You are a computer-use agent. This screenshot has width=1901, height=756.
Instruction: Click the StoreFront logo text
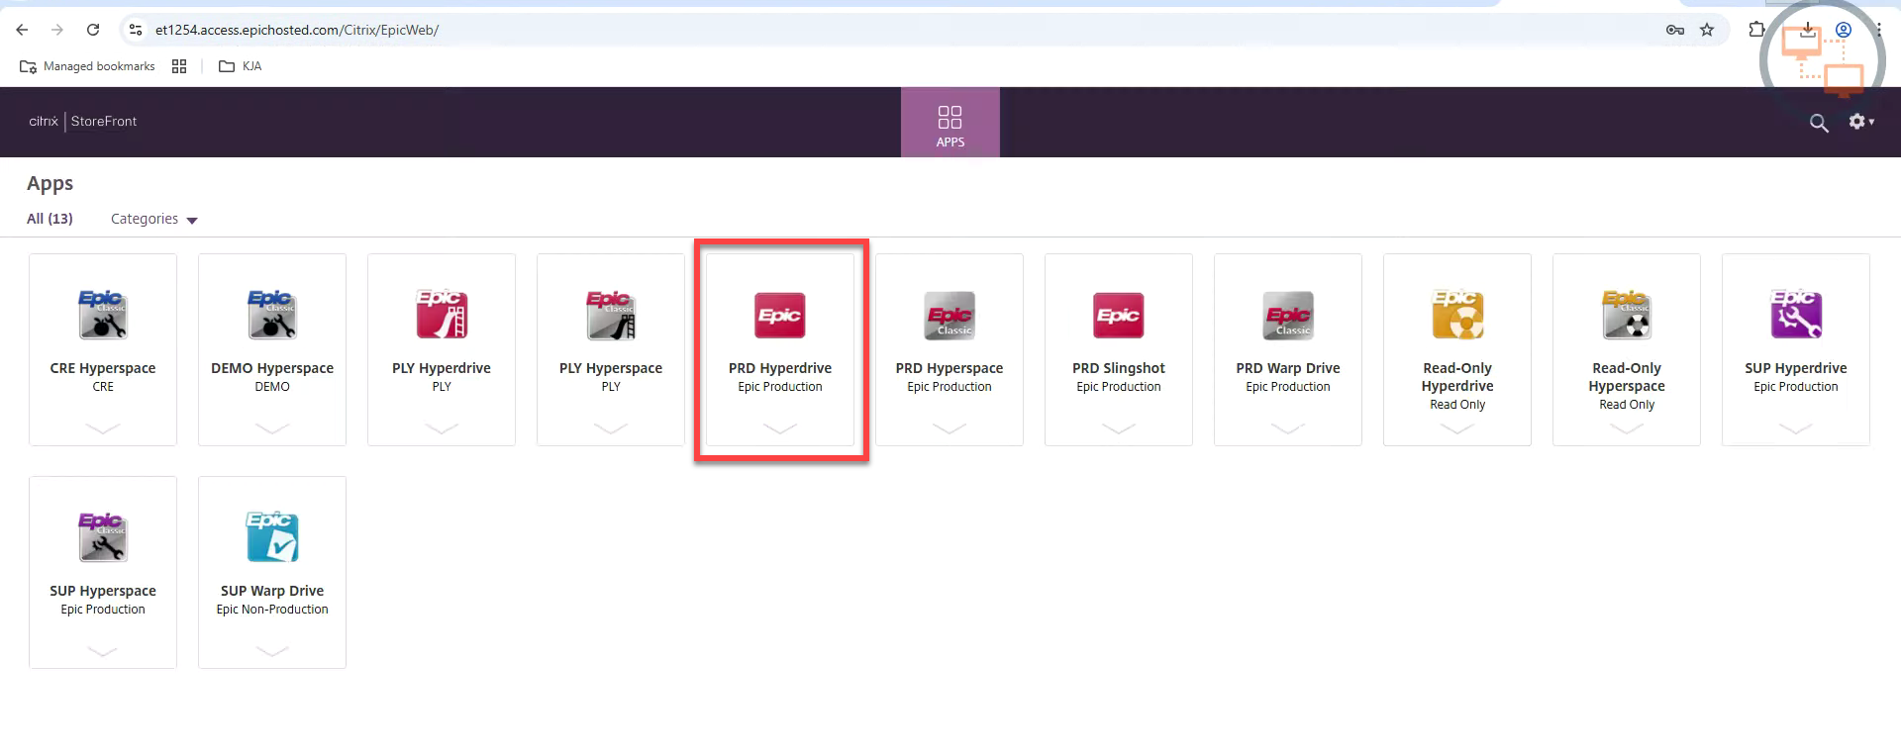[x=104, y=121]
